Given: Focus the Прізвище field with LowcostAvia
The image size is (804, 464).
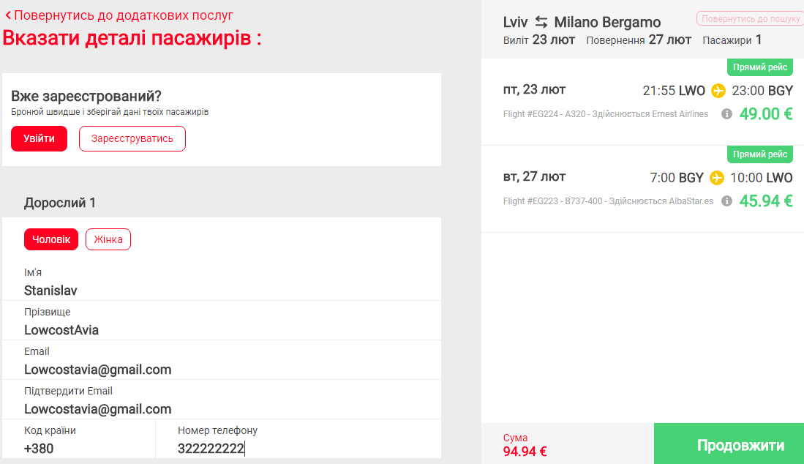Looking at the screenshot, I should [222, 321].
